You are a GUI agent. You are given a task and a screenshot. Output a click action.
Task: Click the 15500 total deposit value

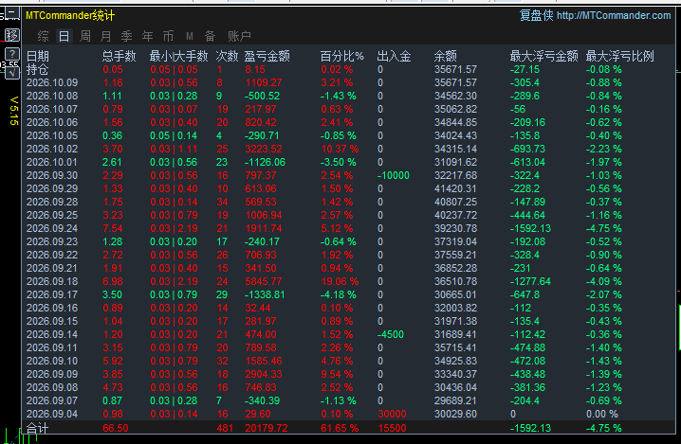[x=392, y=428]
